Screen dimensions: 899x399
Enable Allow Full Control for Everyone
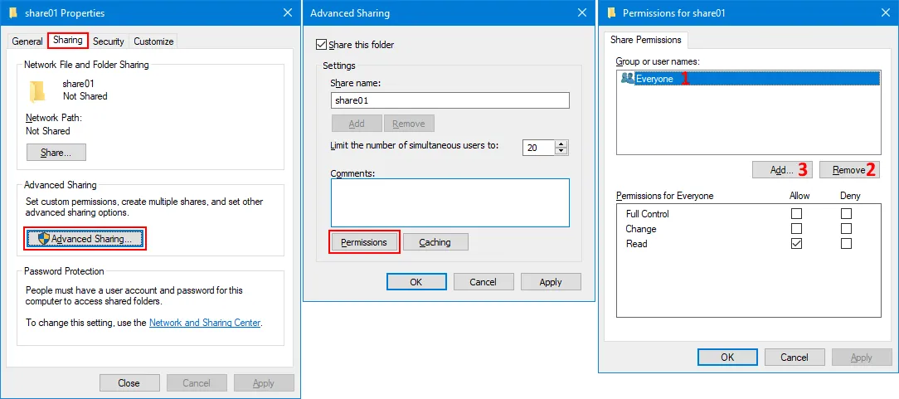[x=796, y=214]
